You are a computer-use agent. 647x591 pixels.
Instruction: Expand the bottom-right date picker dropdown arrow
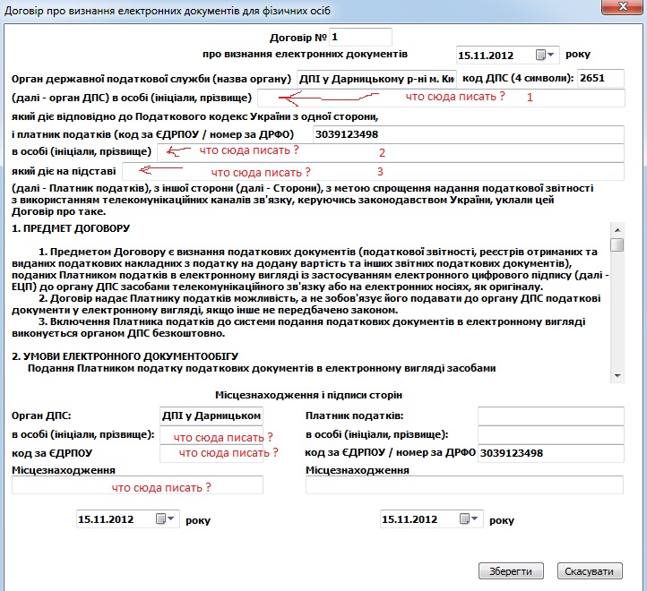(x=475, y=518)
